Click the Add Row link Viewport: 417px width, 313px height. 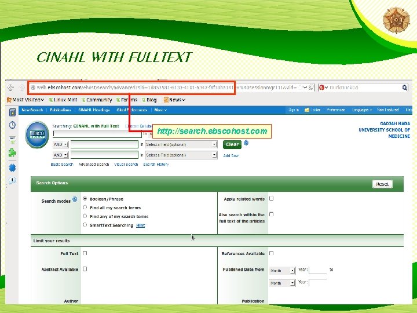pyautogui.click(x=231, y=156)
